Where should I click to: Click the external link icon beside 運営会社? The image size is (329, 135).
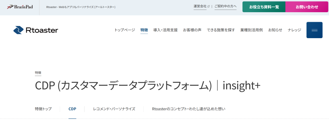208,6
